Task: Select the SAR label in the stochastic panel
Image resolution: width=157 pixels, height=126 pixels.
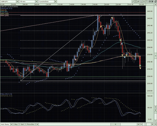Action: click(x=6, y=96)
